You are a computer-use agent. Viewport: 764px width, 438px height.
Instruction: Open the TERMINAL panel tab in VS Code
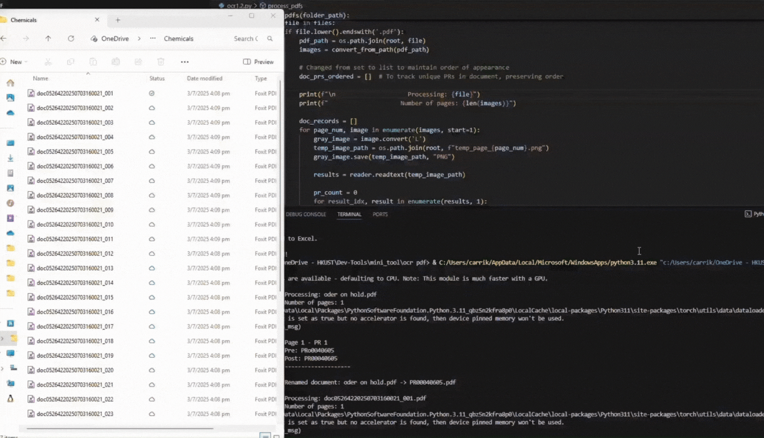pos(349,214)
